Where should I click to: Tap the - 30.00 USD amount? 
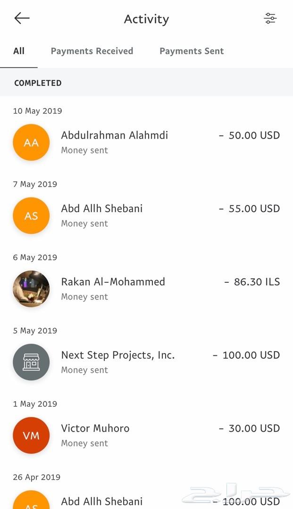pyautogui.click(x=249, y=428)
